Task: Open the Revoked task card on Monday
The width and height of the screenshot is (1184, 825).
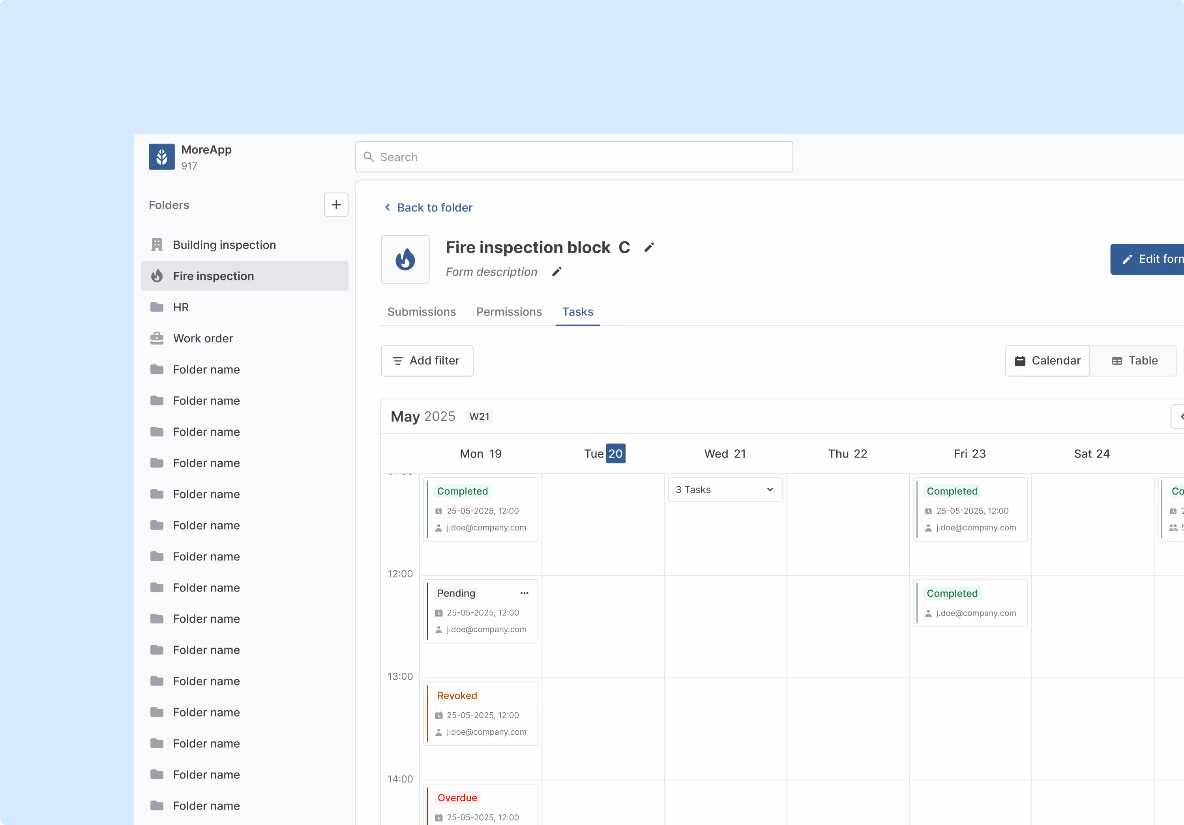Action: tap(480, 713)
